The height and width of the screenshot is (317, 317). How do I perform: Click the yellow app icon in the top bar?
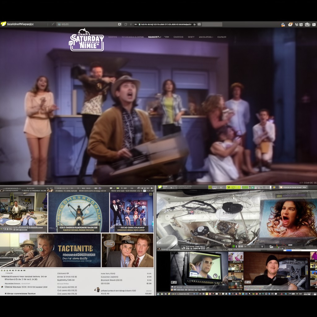(3, 24)
